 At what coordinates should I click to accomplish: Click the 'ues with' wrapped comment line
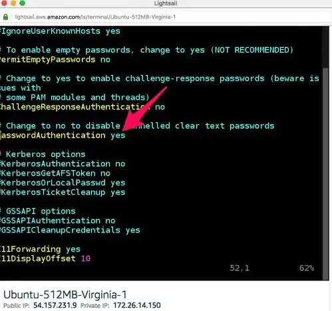pos(21,88)
